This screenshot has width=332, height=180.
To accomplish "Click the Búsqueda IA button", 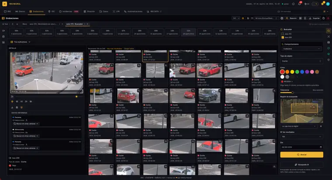I will coord(302,165).
